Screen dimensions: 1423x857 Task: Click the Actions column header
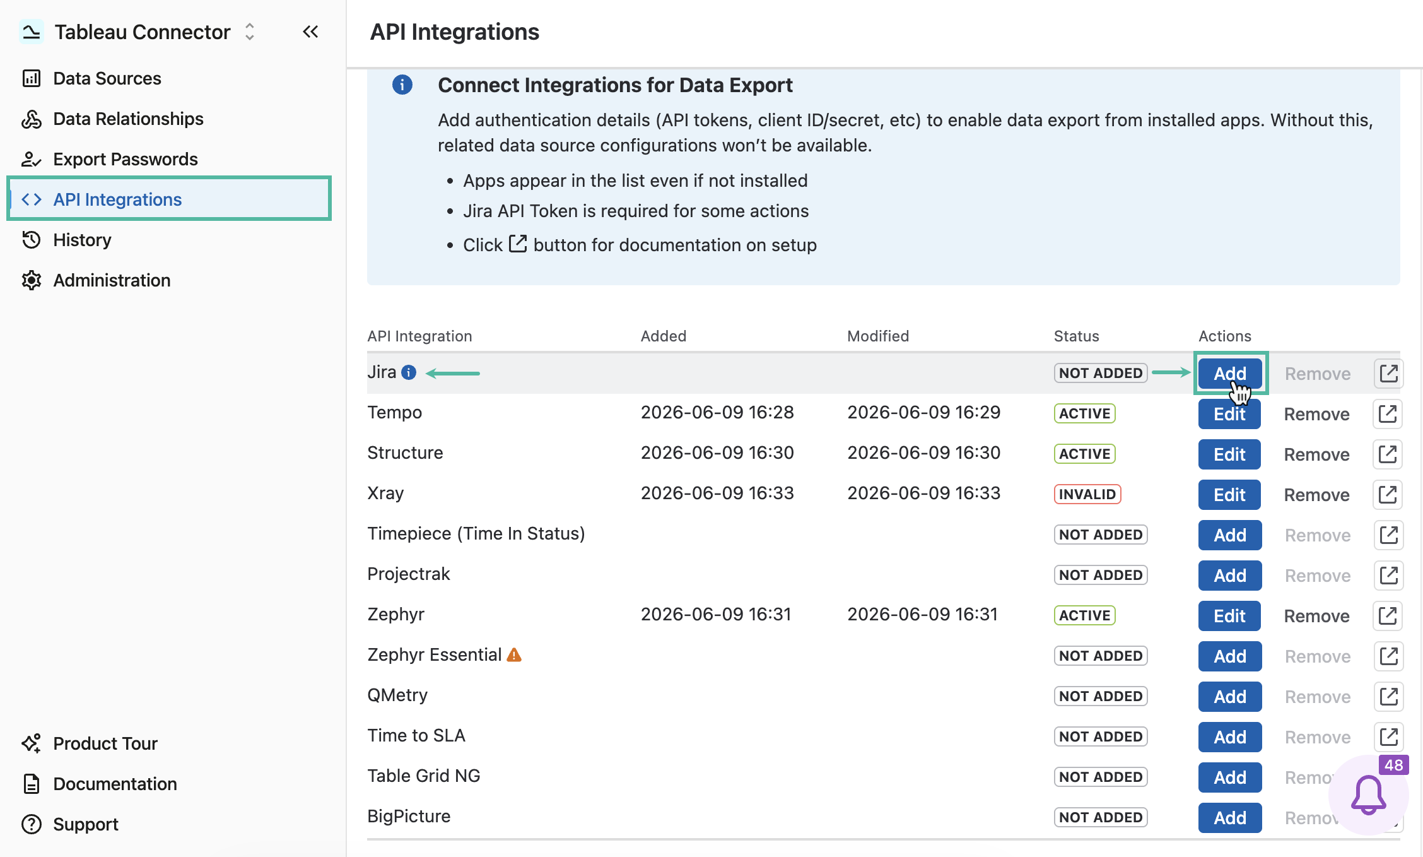pyautogui.click(x=1225, y=336)
